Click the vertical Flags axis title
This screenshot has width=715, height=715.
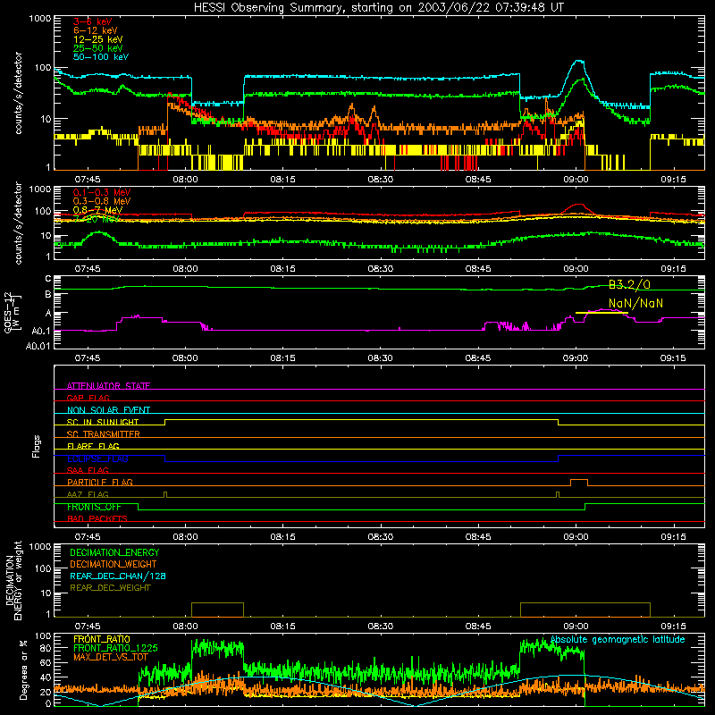click(36, 446)
